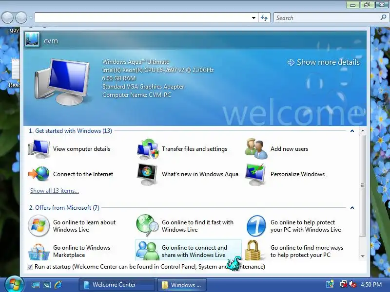Click the network tray icon with red X
The width and height of the screenshot is (390, 292).
tap(344, 284)
